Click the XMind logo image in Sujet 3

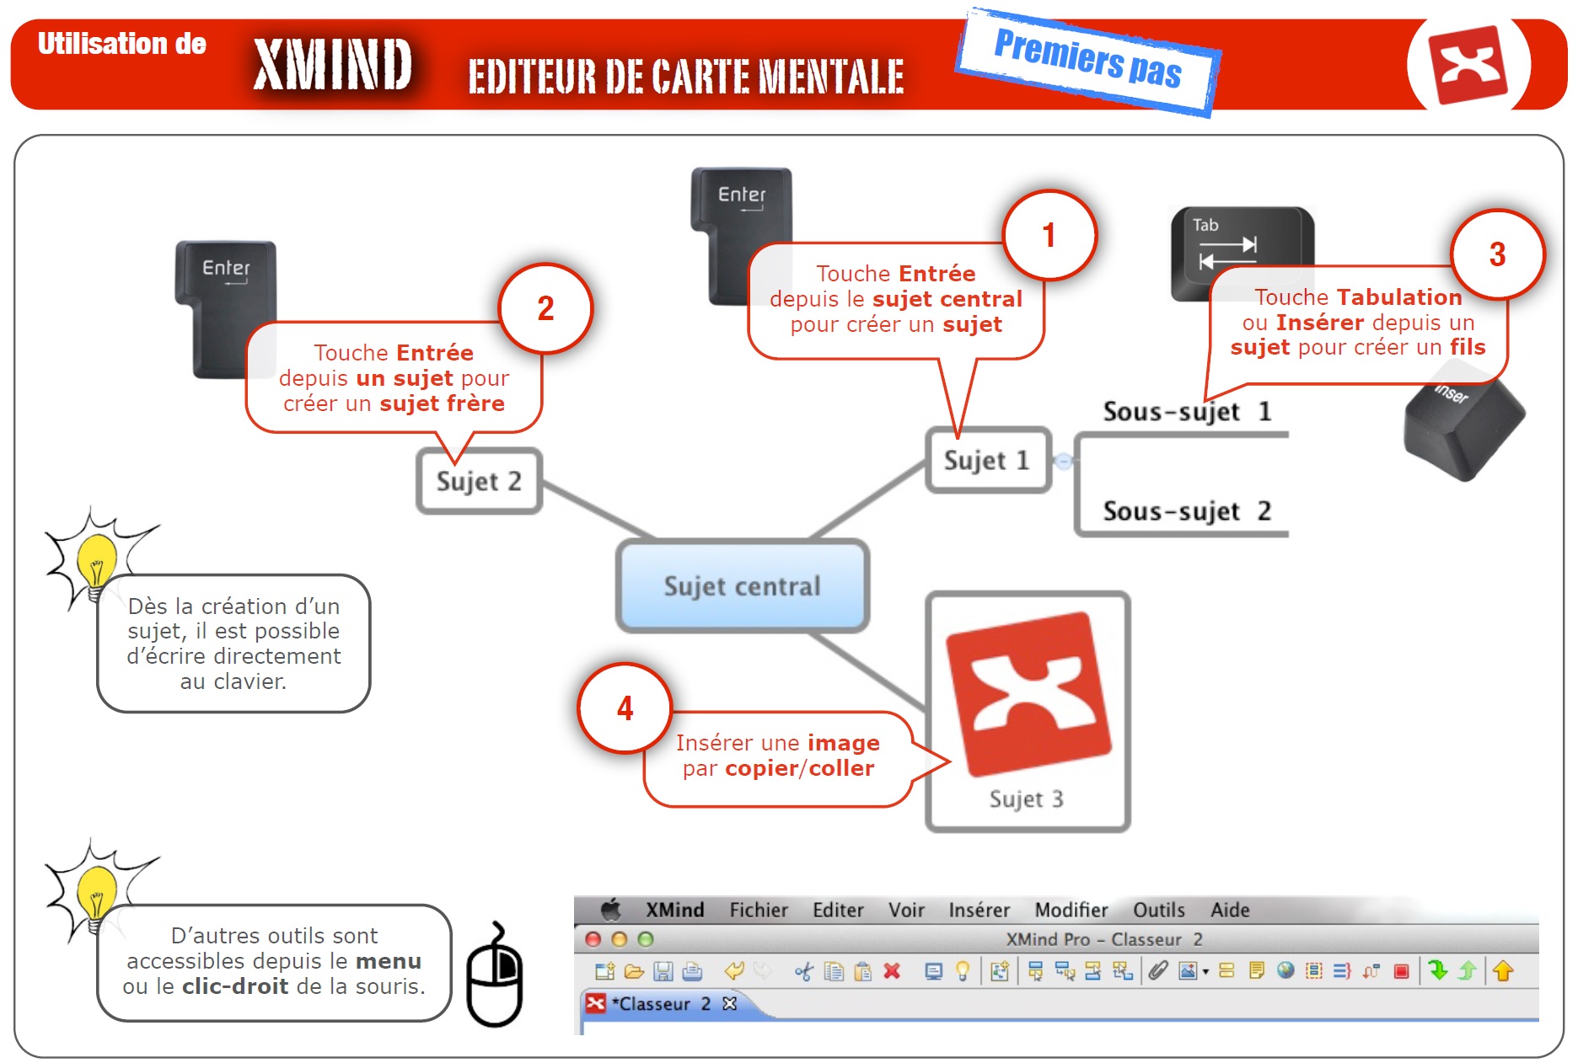coord(1028,694)
